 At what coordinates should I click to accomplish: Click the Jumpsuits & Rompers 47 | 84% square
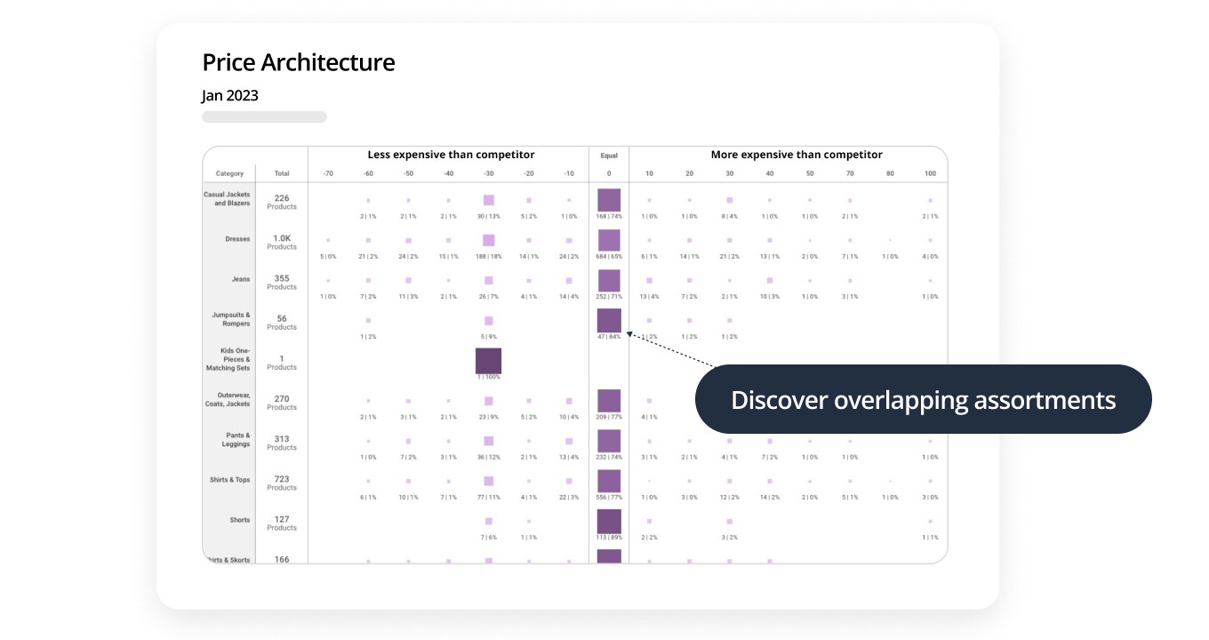(609, 320)
